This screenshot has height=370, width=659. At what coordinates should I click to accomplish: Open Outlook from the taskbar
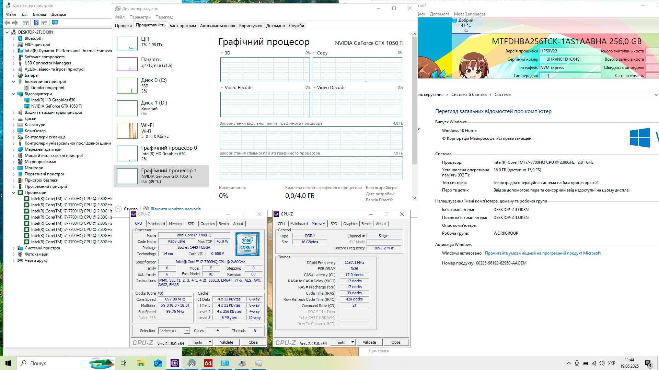coord(158,363)
